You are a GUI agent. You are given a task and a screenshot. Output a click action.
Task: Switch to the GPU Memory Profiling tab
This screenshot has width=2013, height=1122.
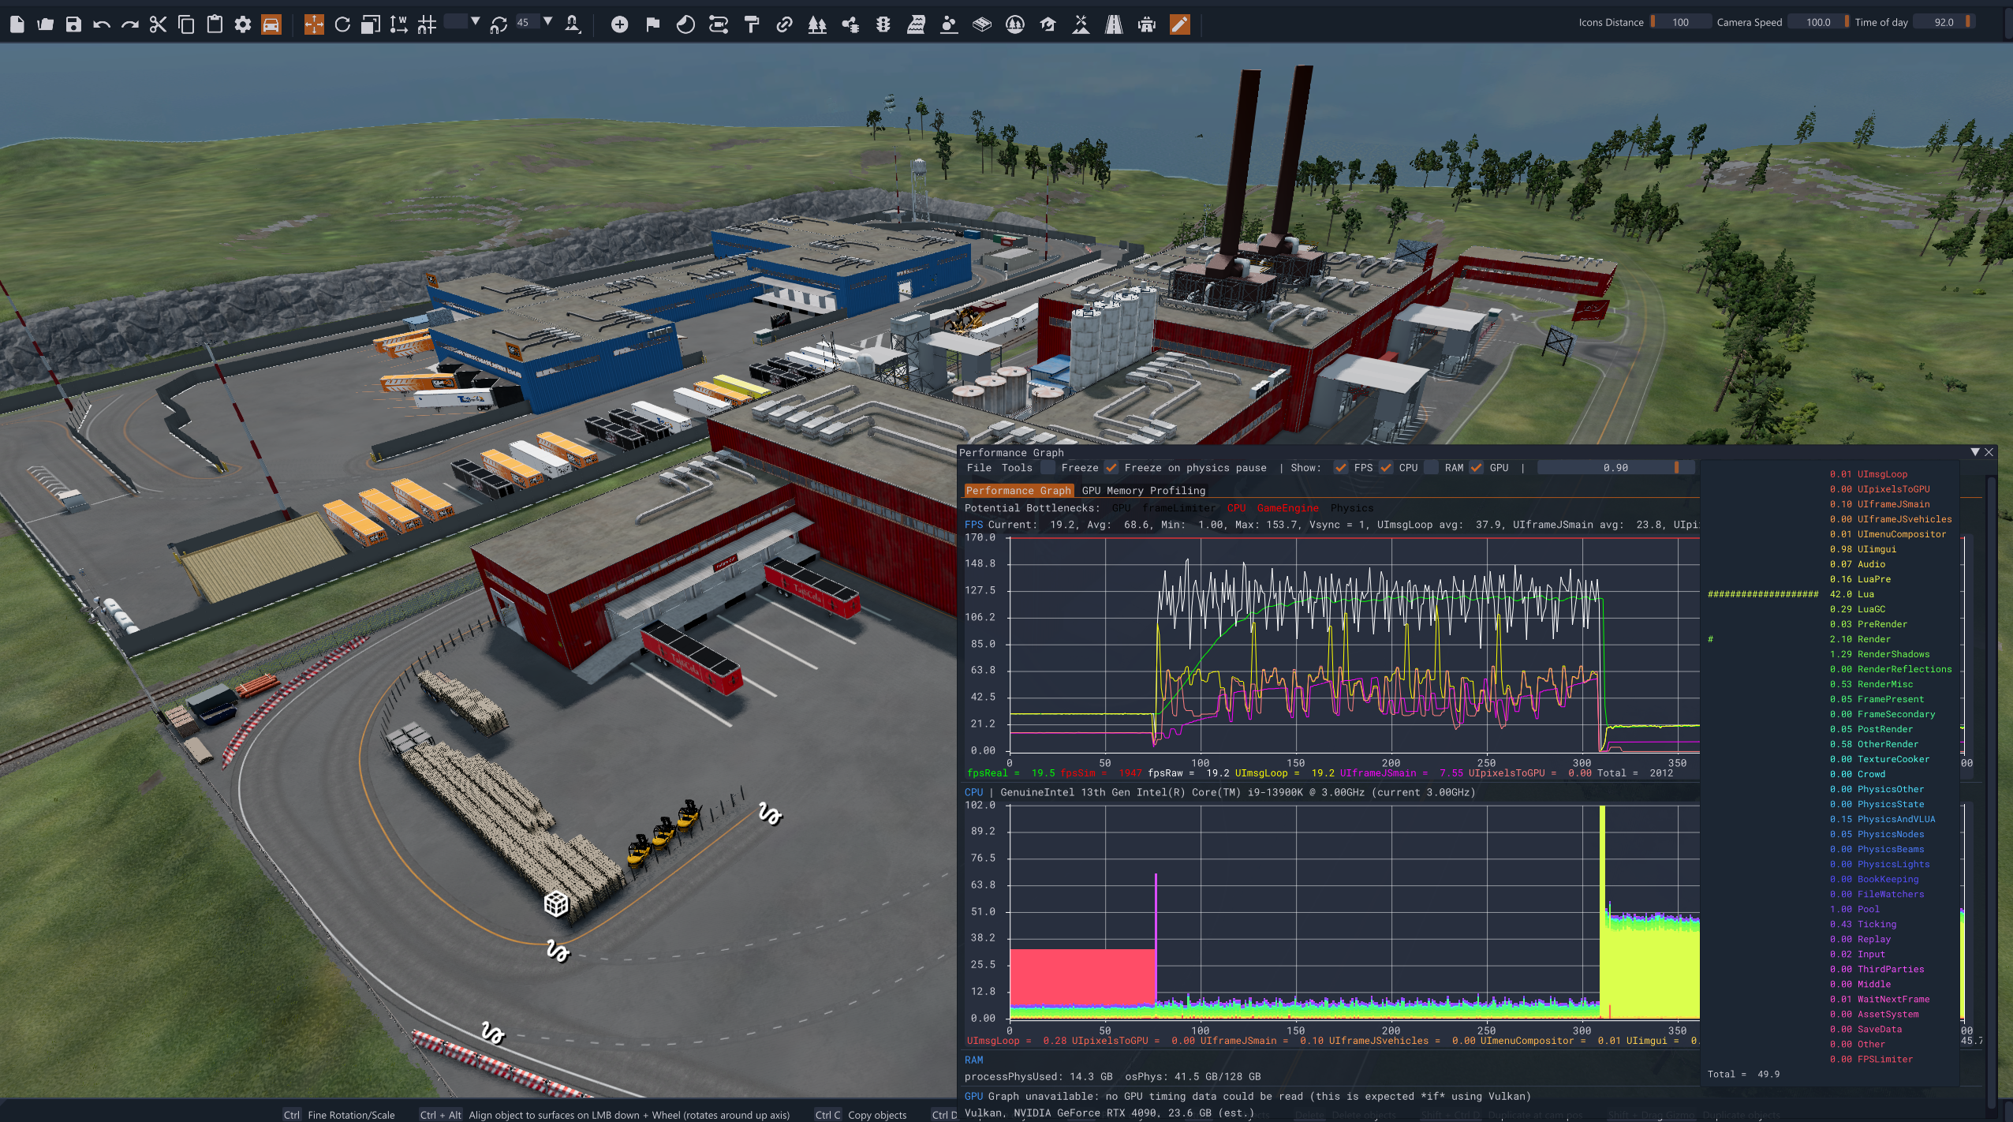pyautogui.click(x=1144, y=491)
